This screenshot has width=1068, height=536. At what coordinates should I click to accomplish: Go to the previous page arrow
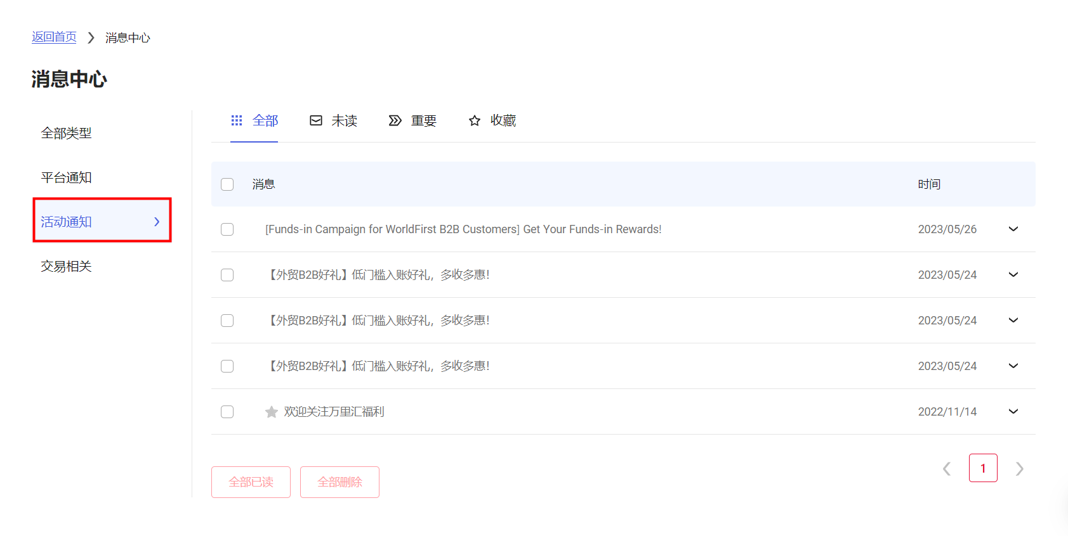(x=947, y=469)
